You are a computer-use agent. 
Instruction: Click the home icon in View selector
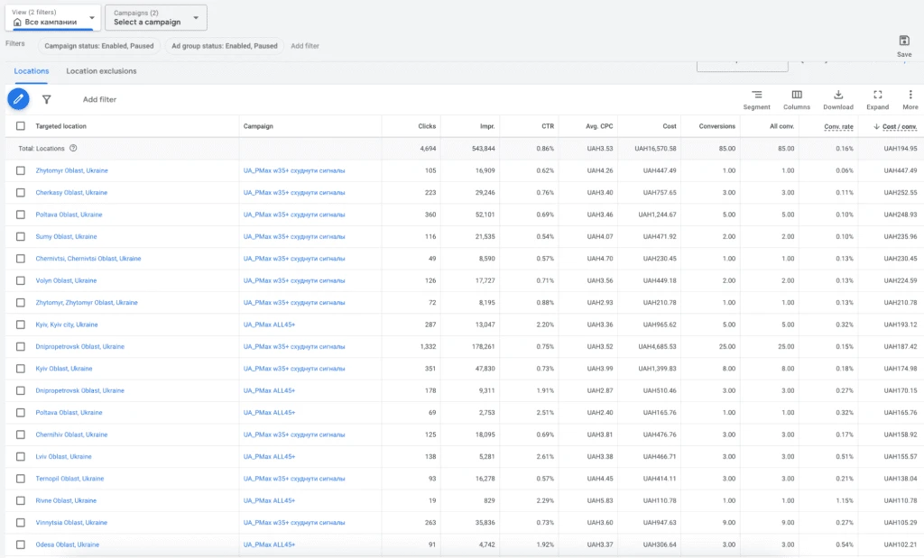coord(17,23)
